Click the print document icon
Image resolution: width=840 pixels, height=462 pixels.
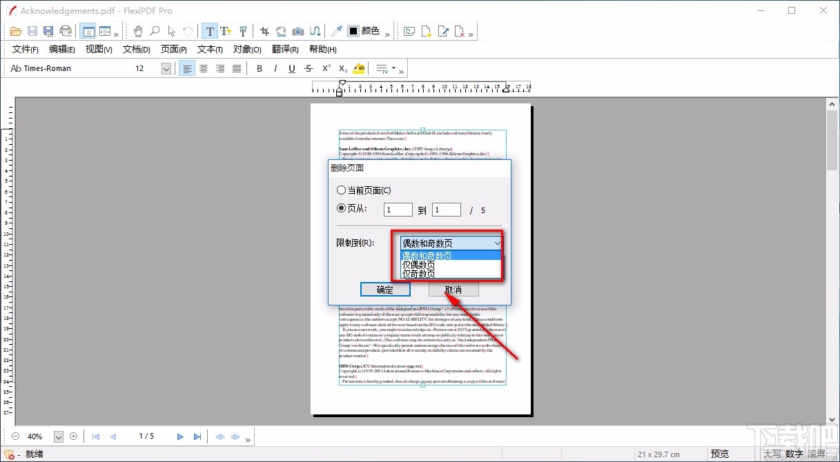point(66,31)
